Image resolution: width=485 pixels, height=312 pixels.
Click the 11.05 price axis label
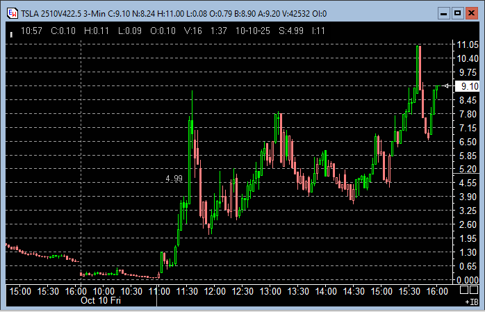point(466,44)
